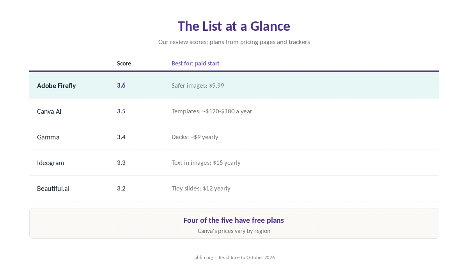Image resolution: width=468 pixels, height=268 pixels.
Task: Select the 'Adobe Firefly' row name
Action: click(x=57, y=86)
